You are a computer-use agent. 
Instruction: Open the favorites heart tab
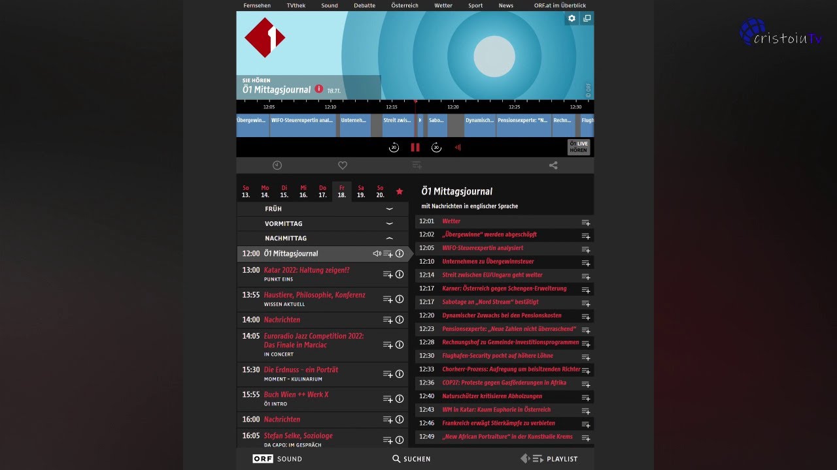point(343,166)
